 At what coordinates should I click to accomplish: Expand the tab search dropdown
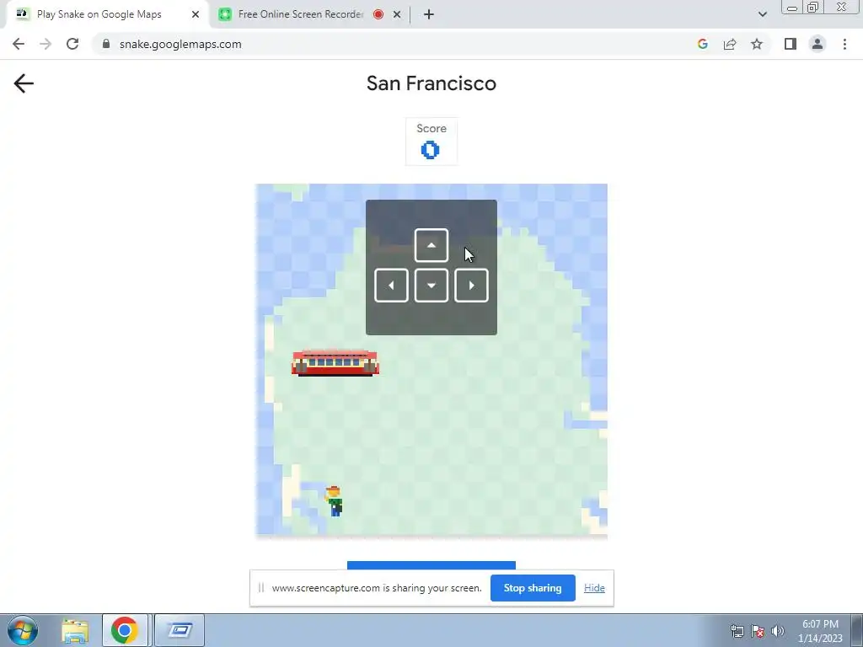point(762,14)
